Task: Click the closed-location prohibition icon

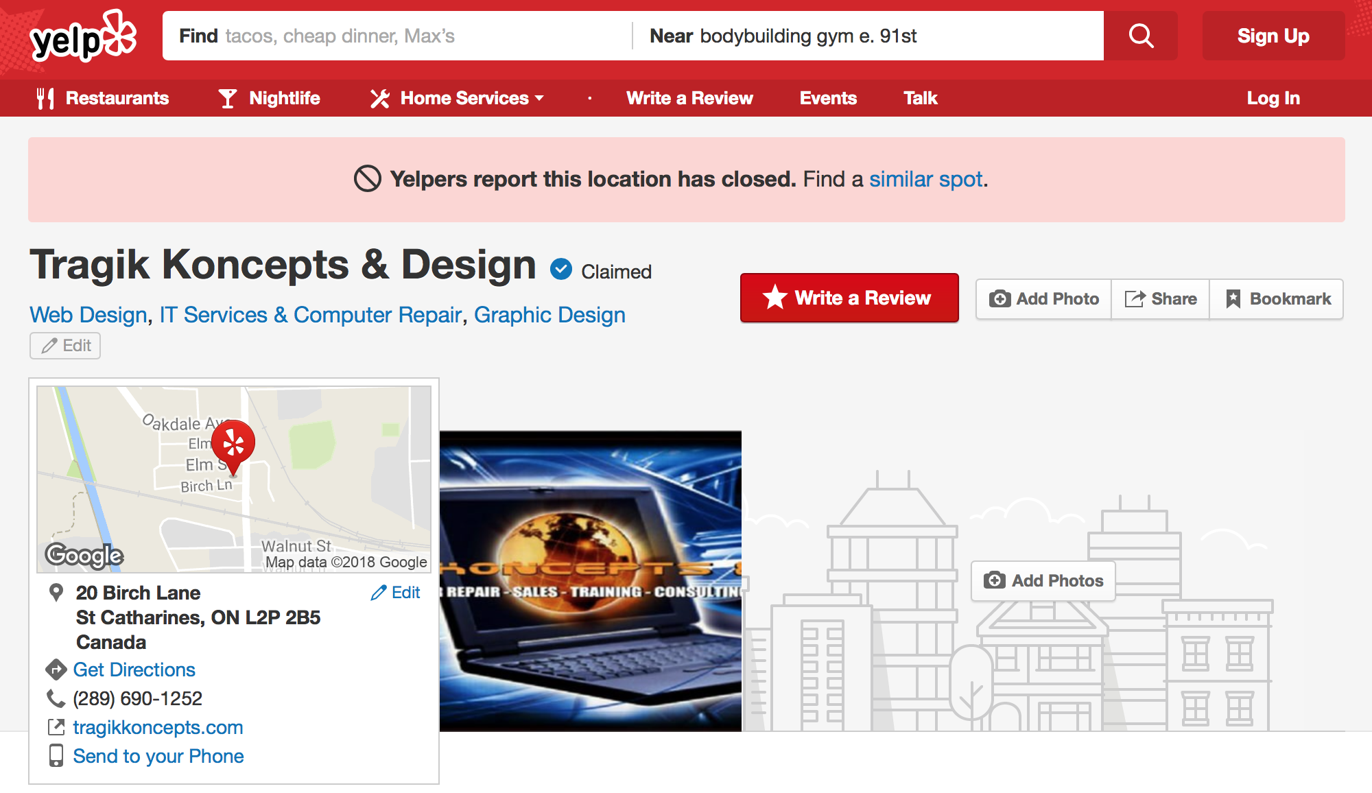Action: click(367, 179)
